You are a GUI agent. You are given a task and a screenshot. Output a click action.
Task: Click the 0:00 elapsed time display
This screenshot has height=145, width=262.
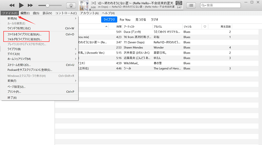click(93, 7)
